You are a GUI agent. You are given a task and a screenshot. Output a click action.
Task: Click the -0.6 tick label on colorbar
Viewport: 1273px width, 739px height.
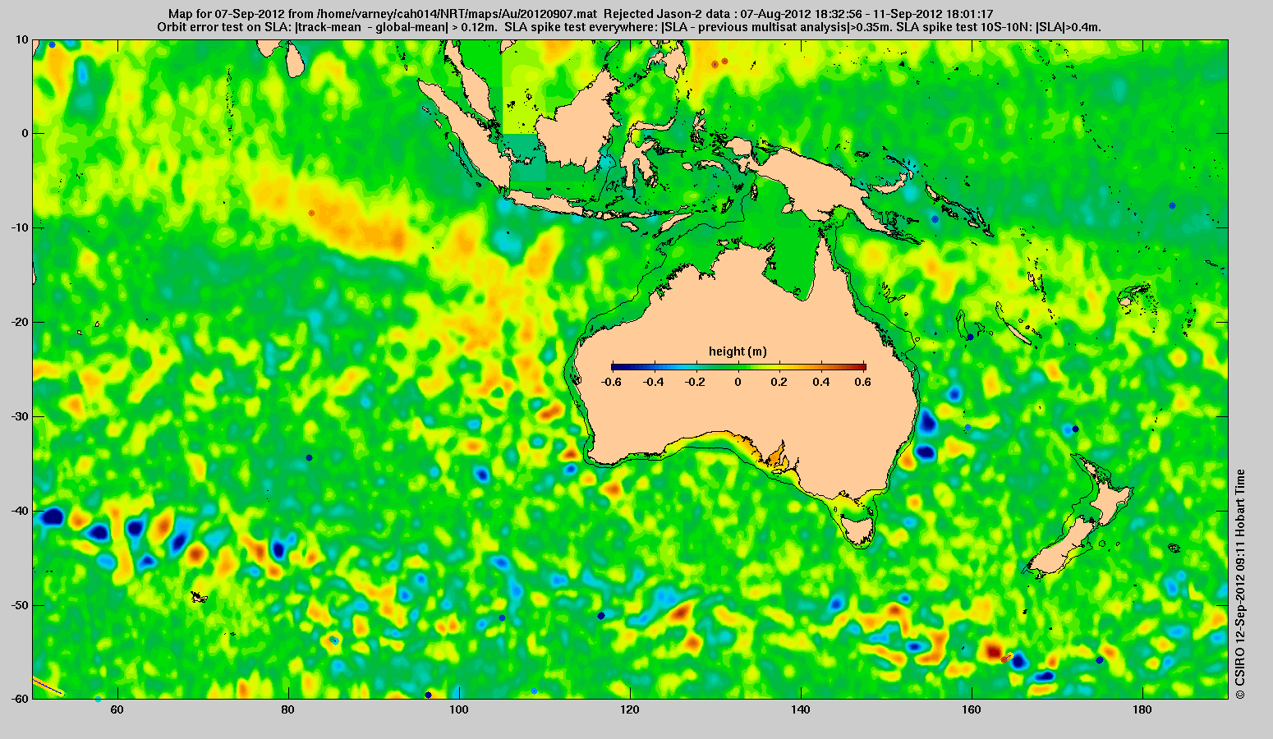coord(610,382)
